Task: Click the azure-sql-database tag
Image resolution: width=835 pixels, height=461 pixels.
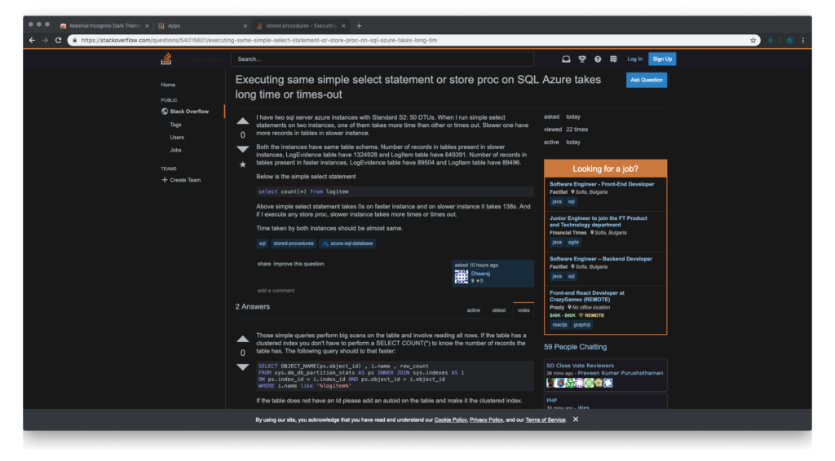Action: [347, 244]
